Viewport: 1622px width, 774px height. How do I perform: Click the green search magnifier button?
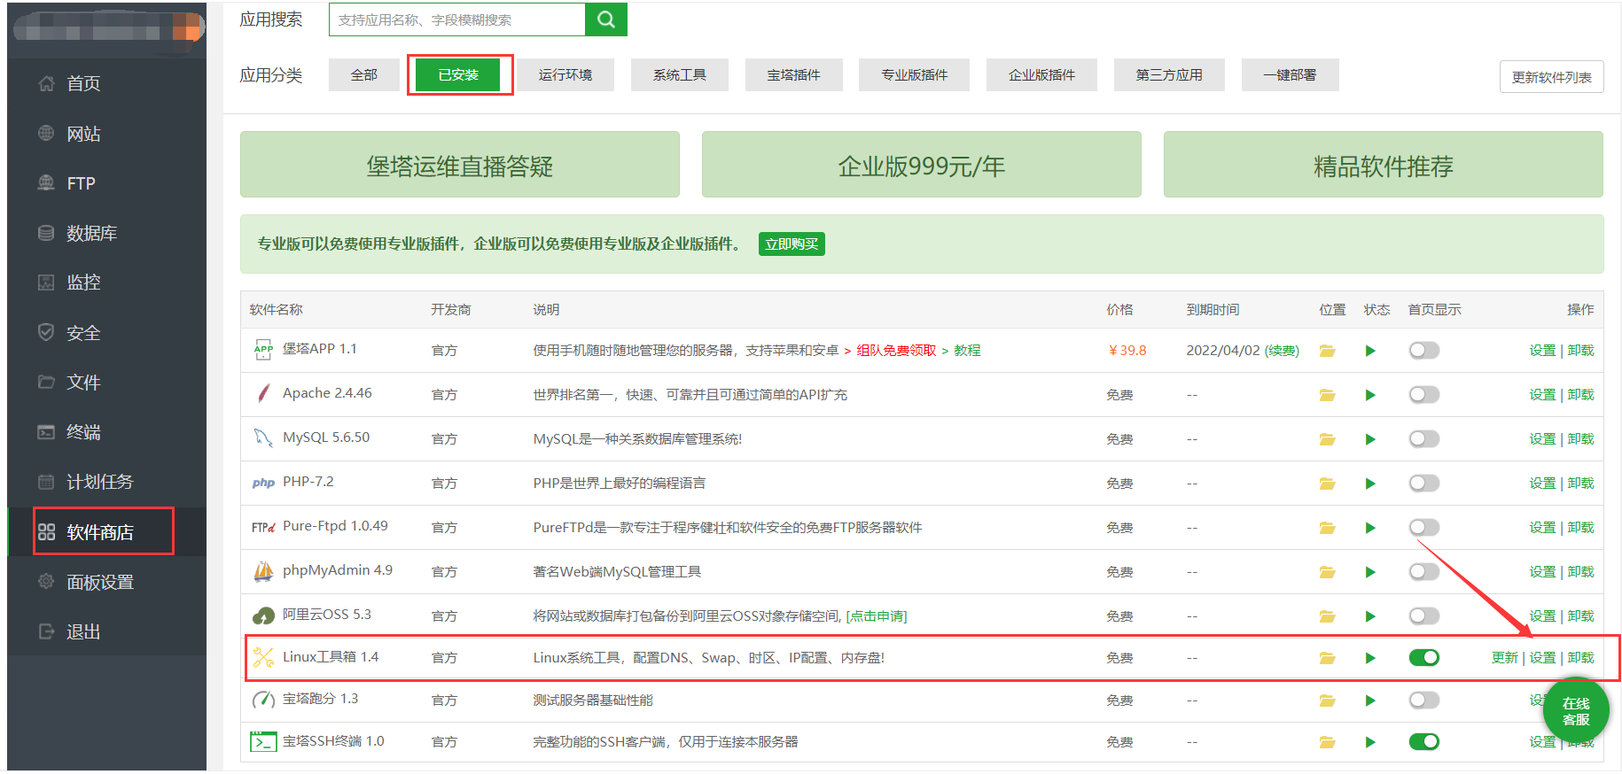click(x=606, y=19)
